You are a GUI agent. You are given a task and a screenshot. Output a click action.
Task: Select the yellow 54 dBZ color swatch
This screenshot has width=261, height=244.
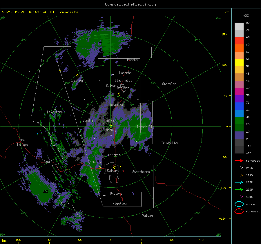(x=239, y=62)
